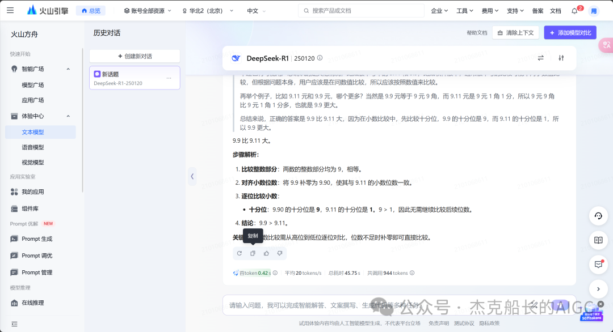This screenshot has width=613, height=332.
Task: Click the DeepSeek-R1 model info icon
Action: [320, 58]
